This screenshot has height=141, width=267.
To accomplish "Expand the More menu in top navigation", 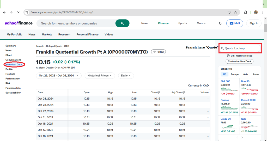I will tap(201, 23).
